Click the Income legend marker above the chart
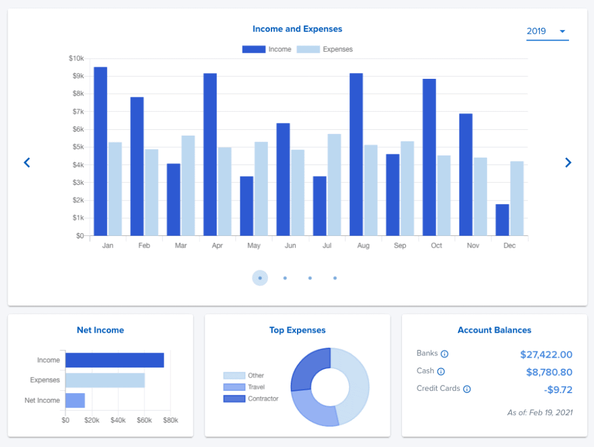Image resolution: width=594 pixels, height=447 pixels. click(x=254, y=49)
